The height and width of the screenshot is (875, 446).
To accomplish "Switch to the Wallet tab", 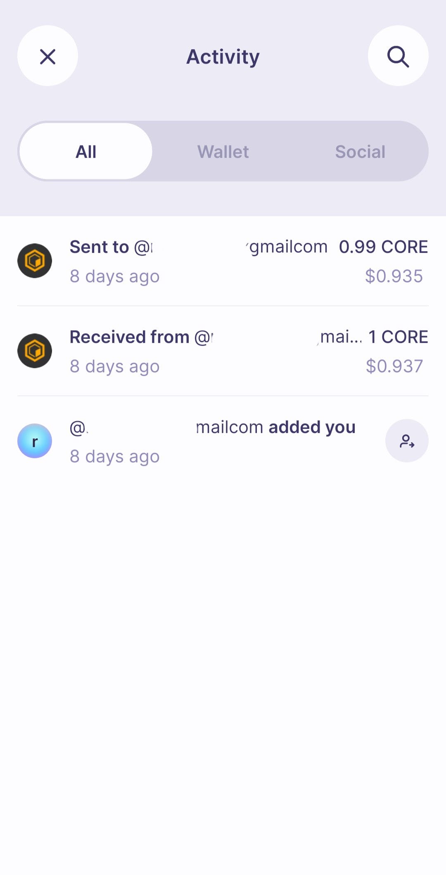I will [223, 151].
